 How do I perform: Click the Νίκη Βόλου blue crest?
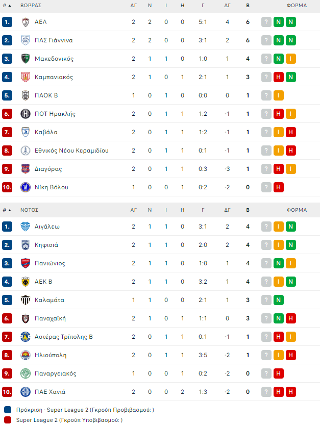(26, 187)
